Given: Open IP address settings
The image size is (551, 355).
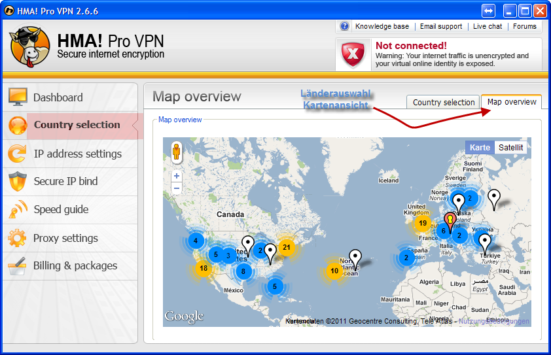Looking at the screenshot, I should tap(70, 154).
